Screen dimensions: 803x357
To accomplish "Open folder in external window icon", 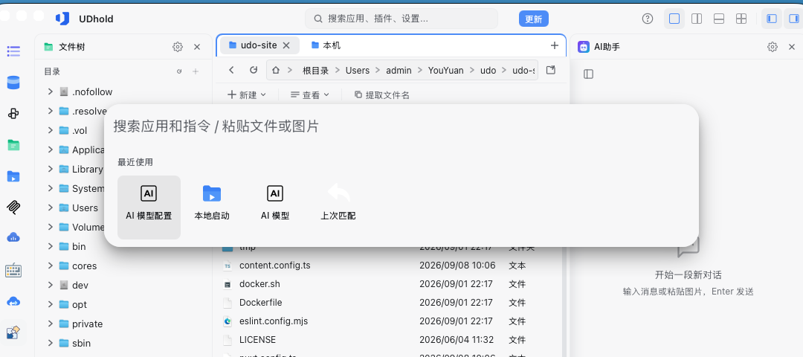I will 550,70.
